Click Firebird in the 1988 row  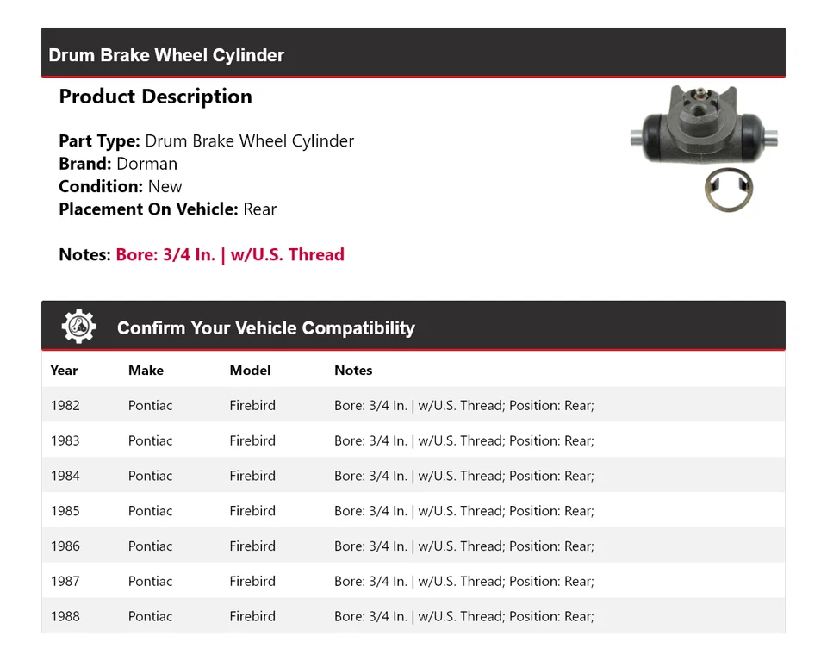(x=252, y=617)
